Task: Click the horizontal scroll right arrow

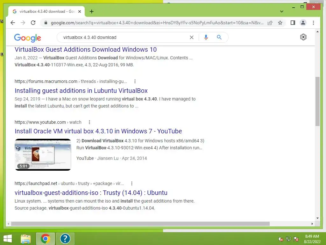Action: point(312,224)
